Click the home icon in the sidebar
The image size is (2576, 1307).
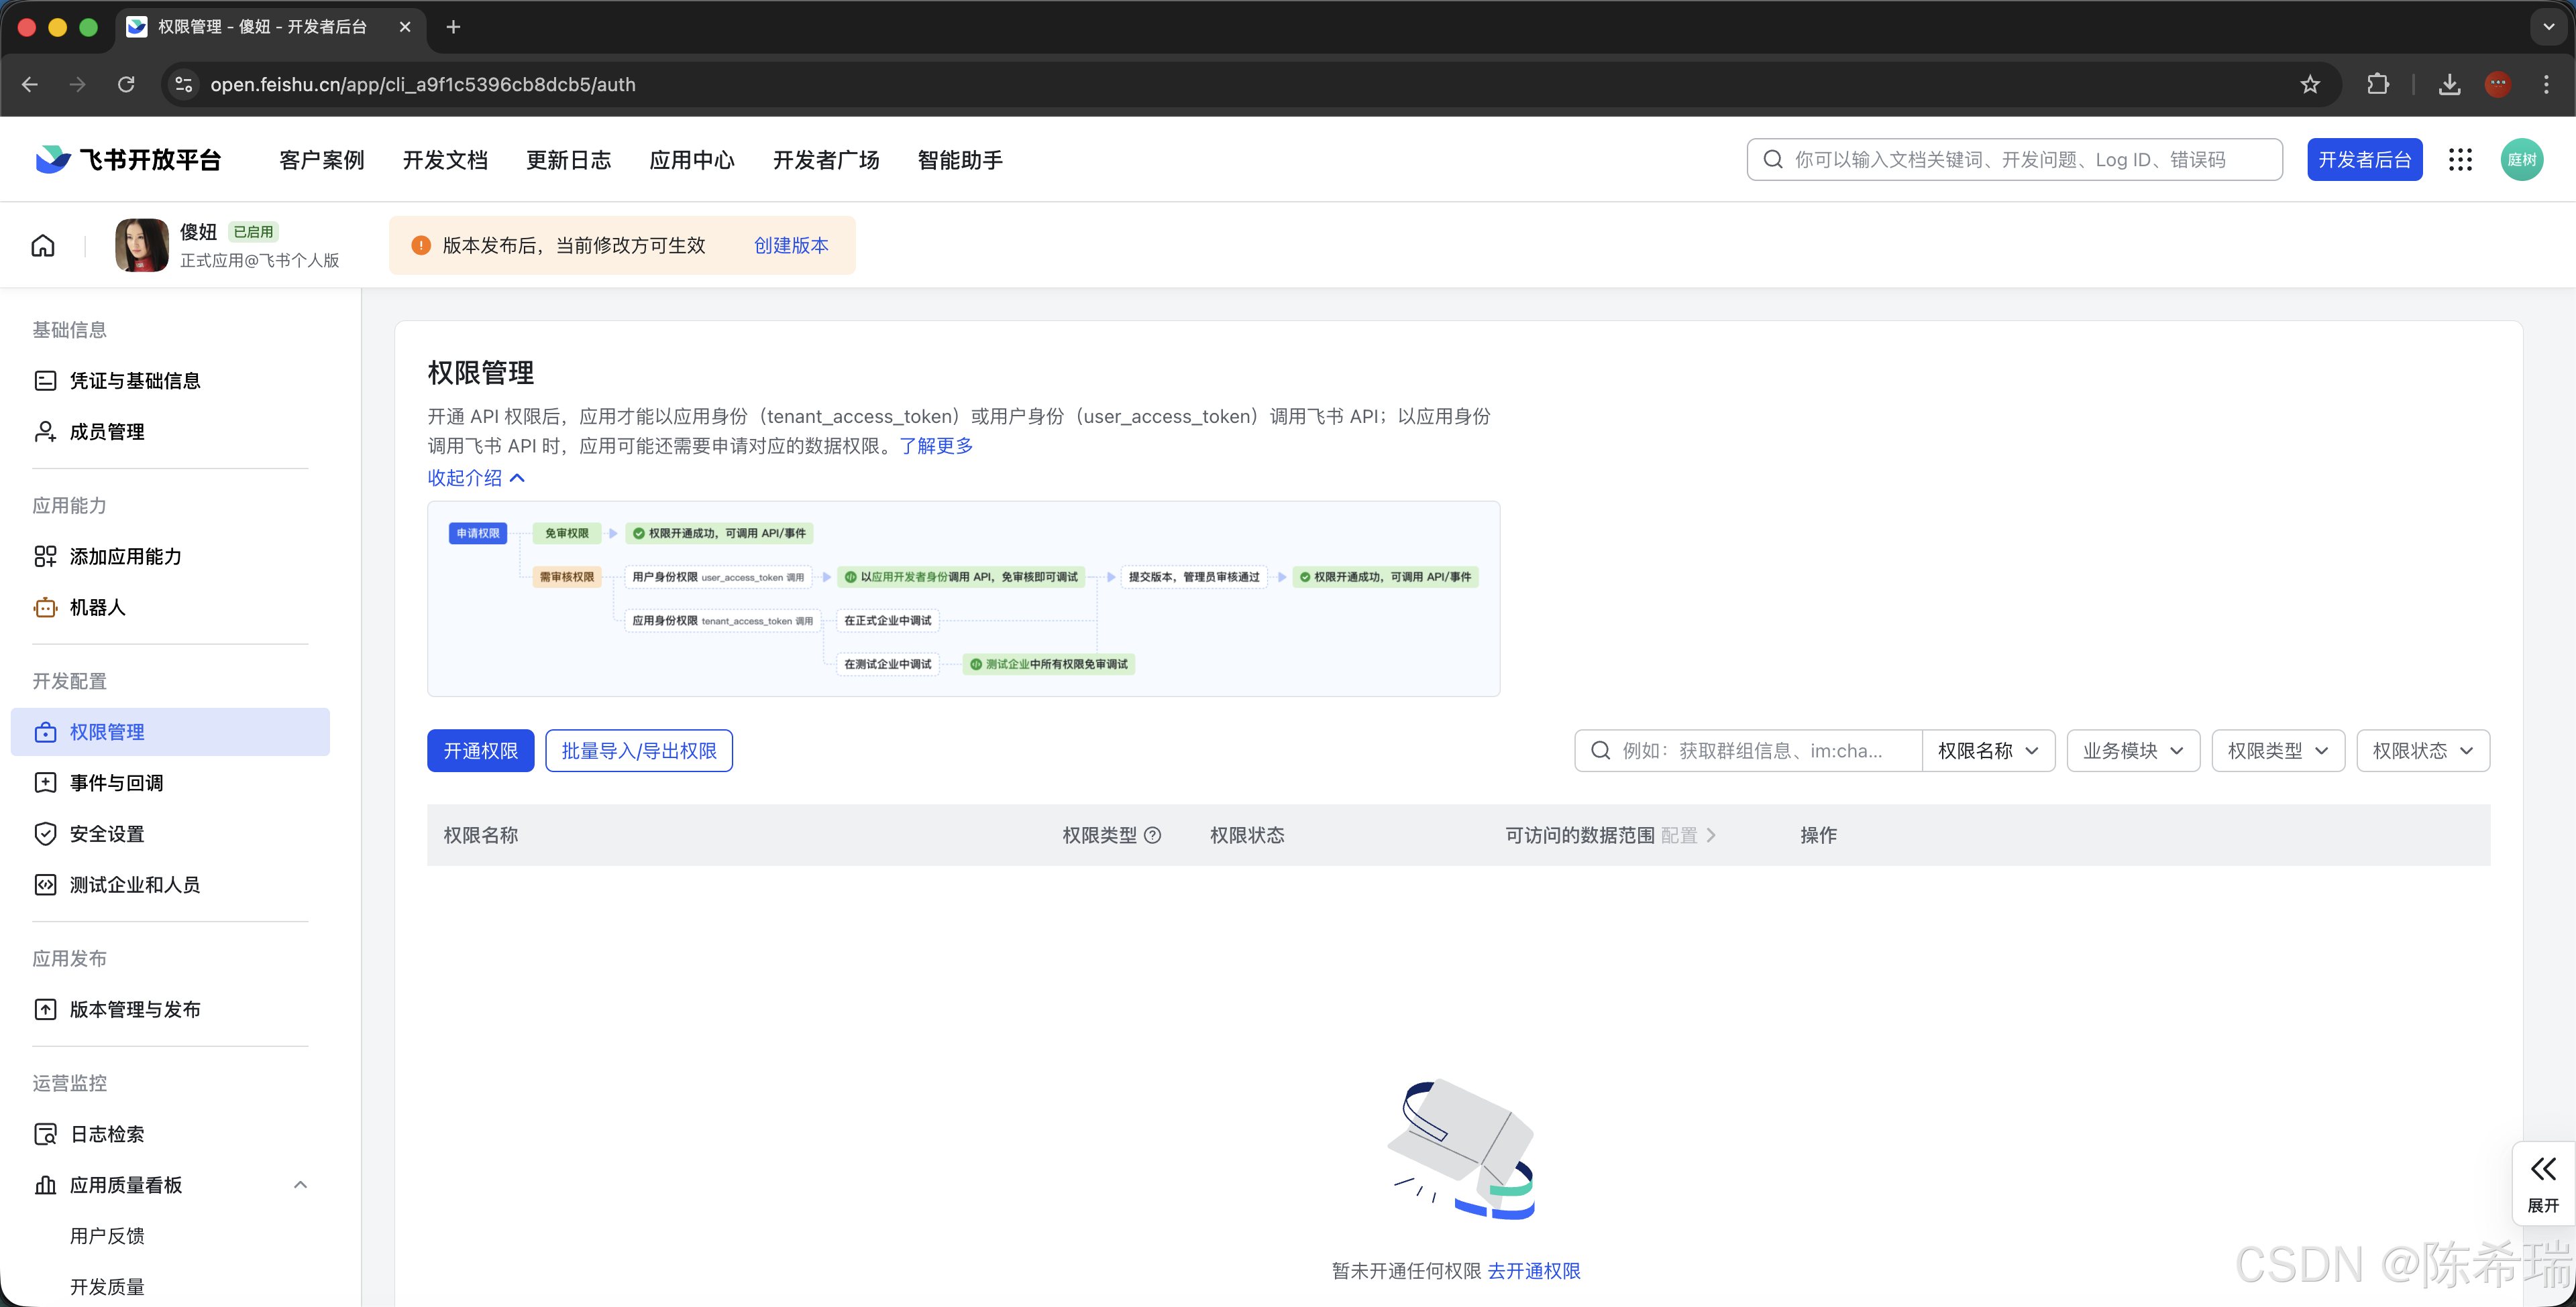click(42, 245)
